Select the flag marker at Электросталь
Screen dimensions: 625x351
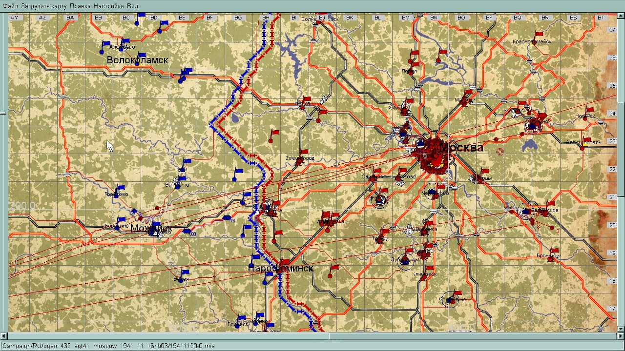[x=584, y=143]
